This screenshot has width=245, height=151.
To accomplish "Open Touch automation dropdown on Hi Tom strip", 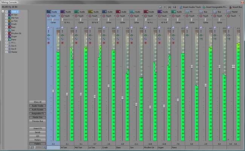I will click(x=73, y=16).
